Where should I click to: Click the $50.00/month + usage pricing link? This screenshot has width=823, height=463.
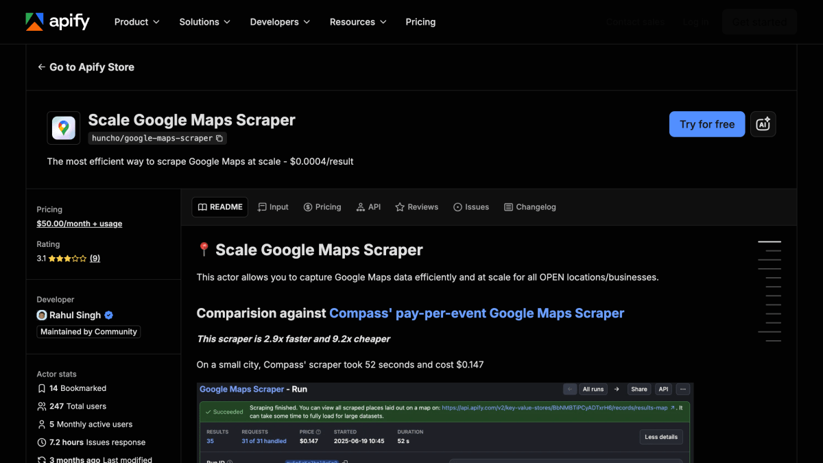80,224
